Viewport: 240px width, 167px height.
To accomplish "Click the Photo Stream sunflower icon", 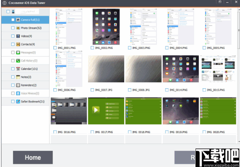I will [x=18, y=28].
